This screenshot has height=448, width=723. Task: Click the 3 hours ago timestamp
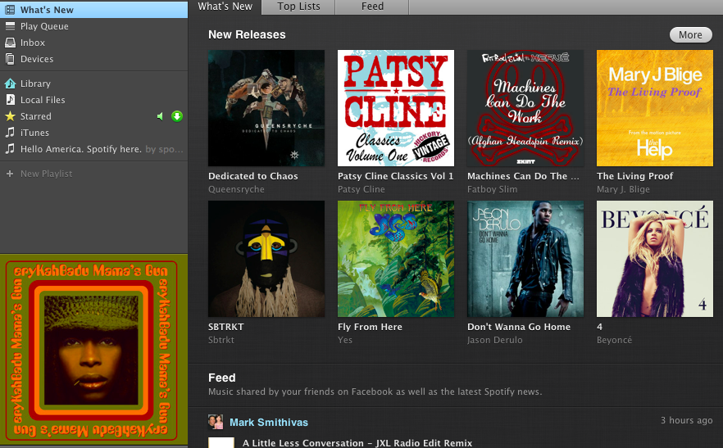[687, 420]
